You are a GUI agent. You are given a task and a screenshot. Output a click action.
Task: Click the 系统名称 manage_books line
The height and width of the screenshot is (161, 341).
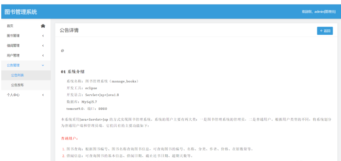tap(102, 81)
